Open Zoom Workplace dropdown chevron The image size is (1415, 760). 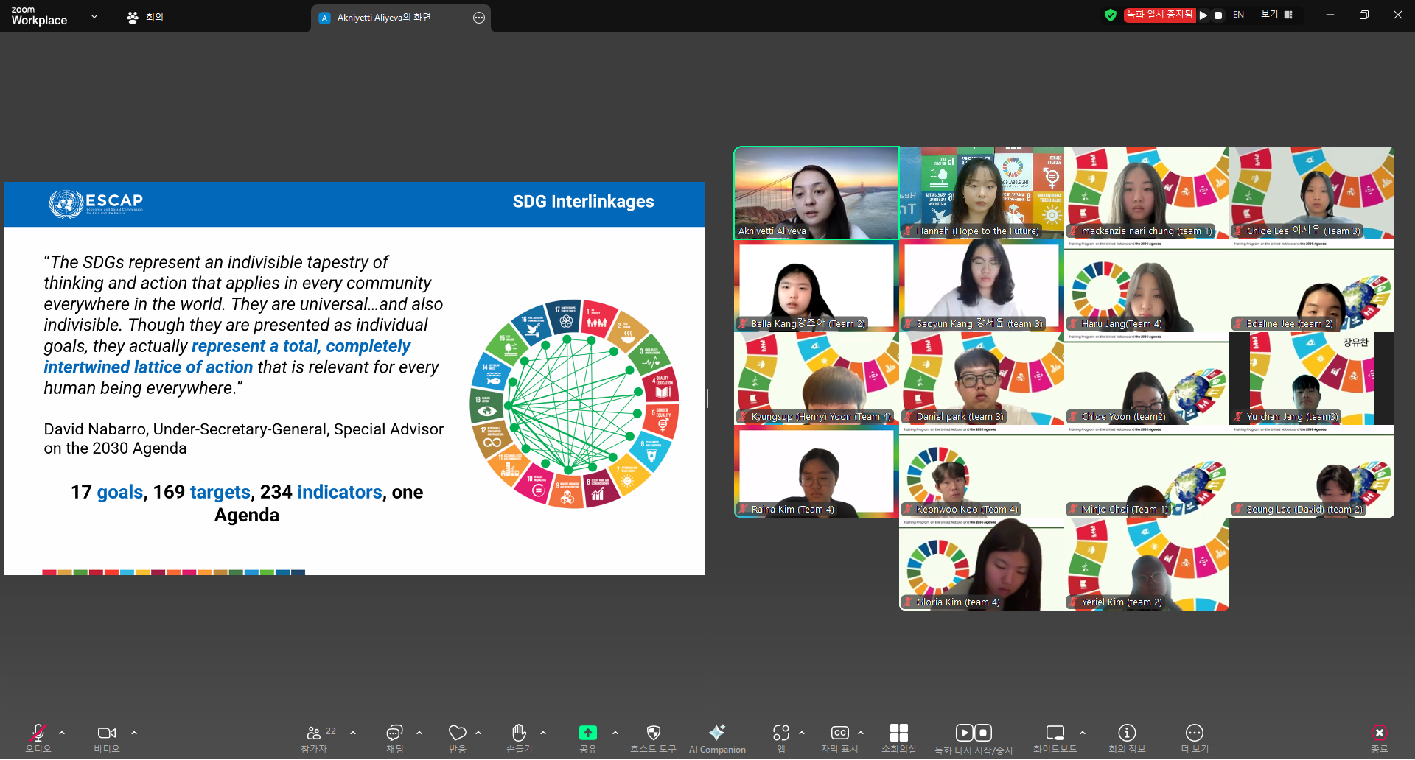click(94, 16)
